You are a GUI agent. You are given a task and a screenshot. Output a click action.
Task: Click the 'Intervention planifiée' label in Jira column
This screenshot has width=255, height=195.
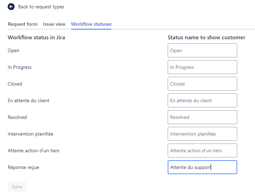click(x=30, y=134)
